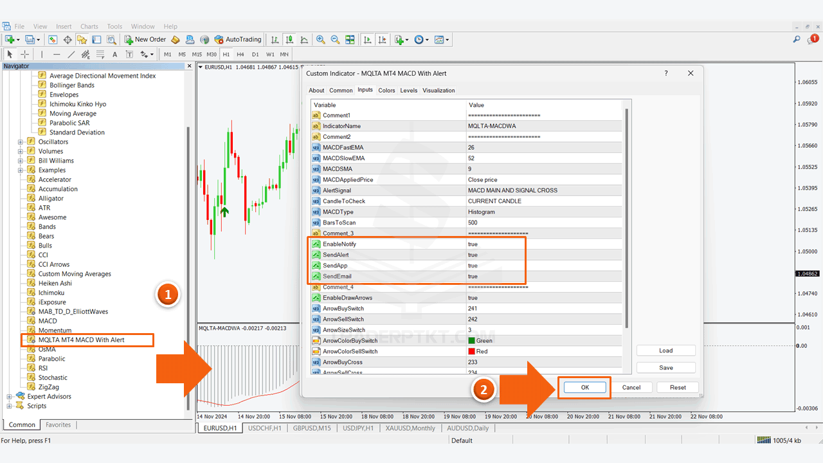Select the M15 timeframe button
The width and height of the screenshot is (823, 463).
point(197,54)
